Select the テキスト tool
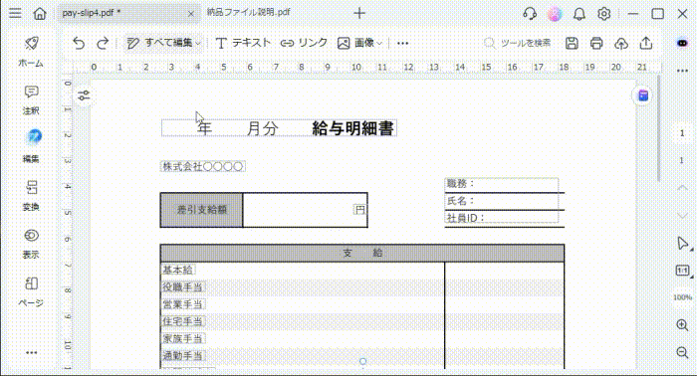The width and height of the screenshot is (697, 376). [243, 43]
